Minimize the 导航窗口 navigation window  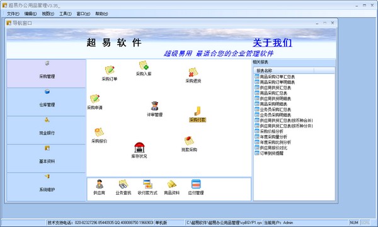[317, 23]
